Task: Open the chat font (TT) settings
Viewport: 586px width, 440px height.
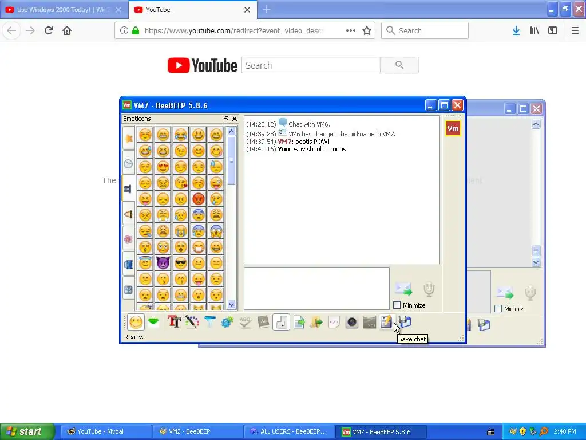Action: [174, 322]
